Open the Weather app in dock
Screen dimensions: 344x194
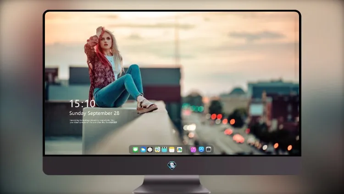[143, 149]
